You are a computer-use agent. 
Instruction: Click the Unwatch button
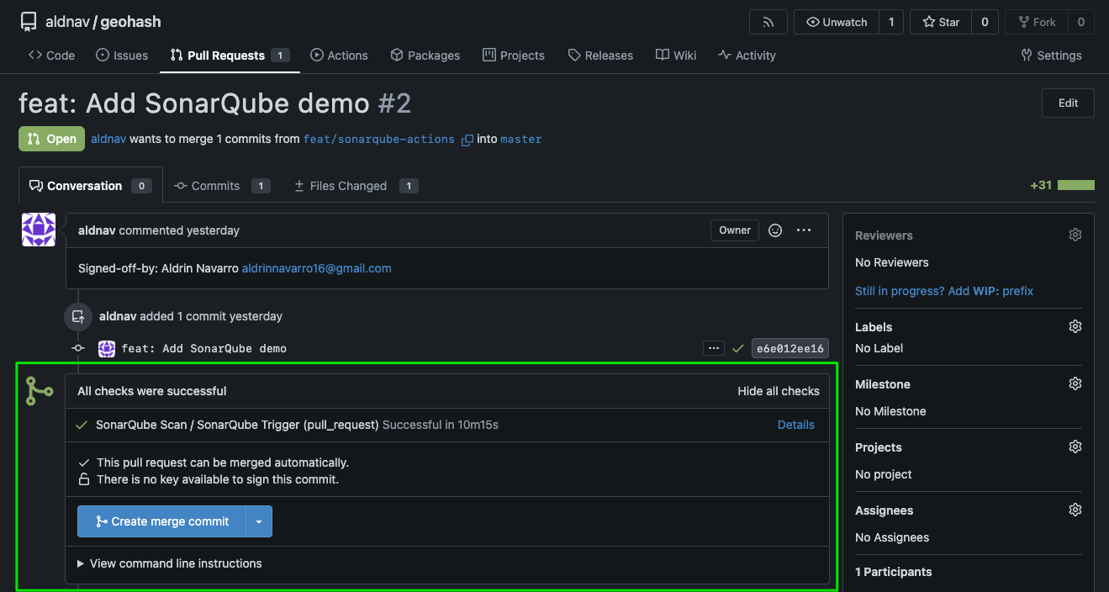(837, 22)
